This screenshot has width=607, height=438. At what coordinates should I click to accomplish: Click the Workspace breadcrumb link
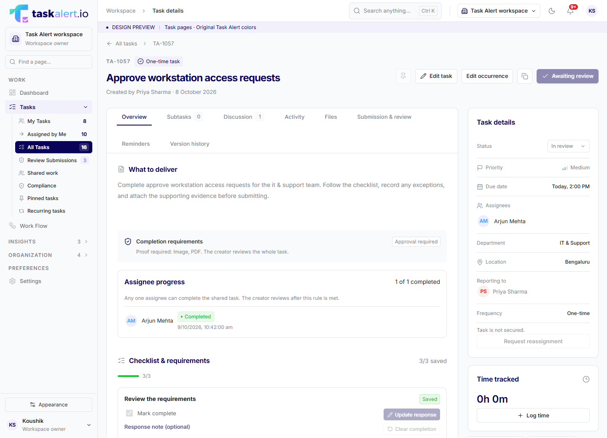pyautogui.click(x=121, y=11)
